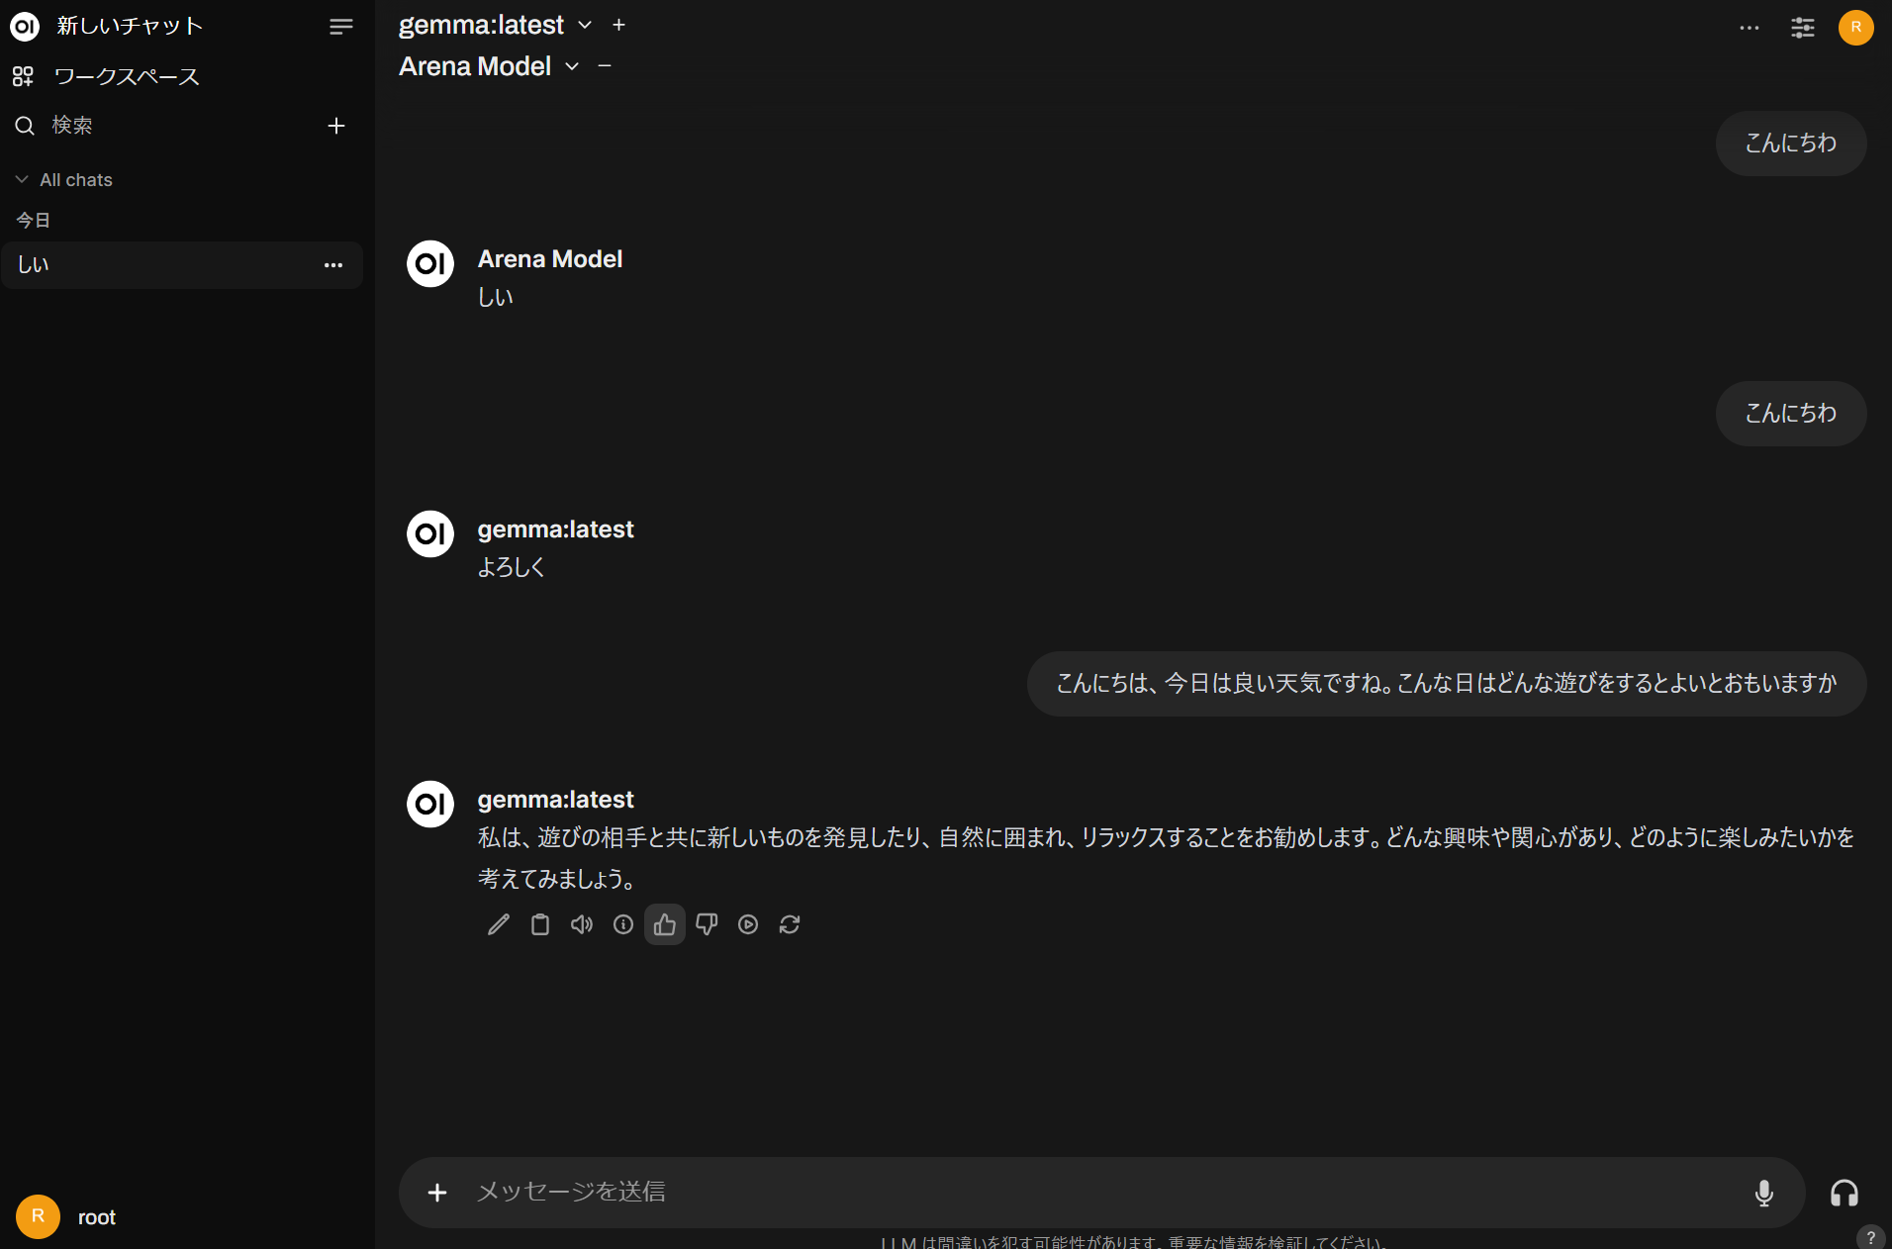Edit the gemma:latest response with the pencil icon
The image size is (1892, 1249).
click(498, 924)
